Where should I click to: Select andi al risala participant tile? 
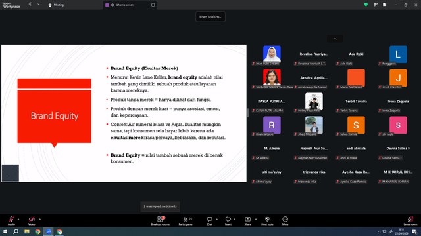point(356,149)
